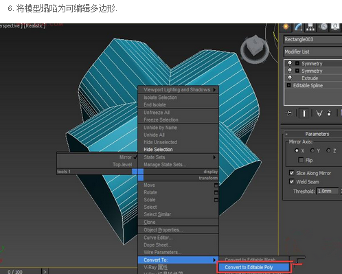Click the 0 / 100 time slider handle
The width and height of the screenshot is (342, 274).
click(21, 272)
